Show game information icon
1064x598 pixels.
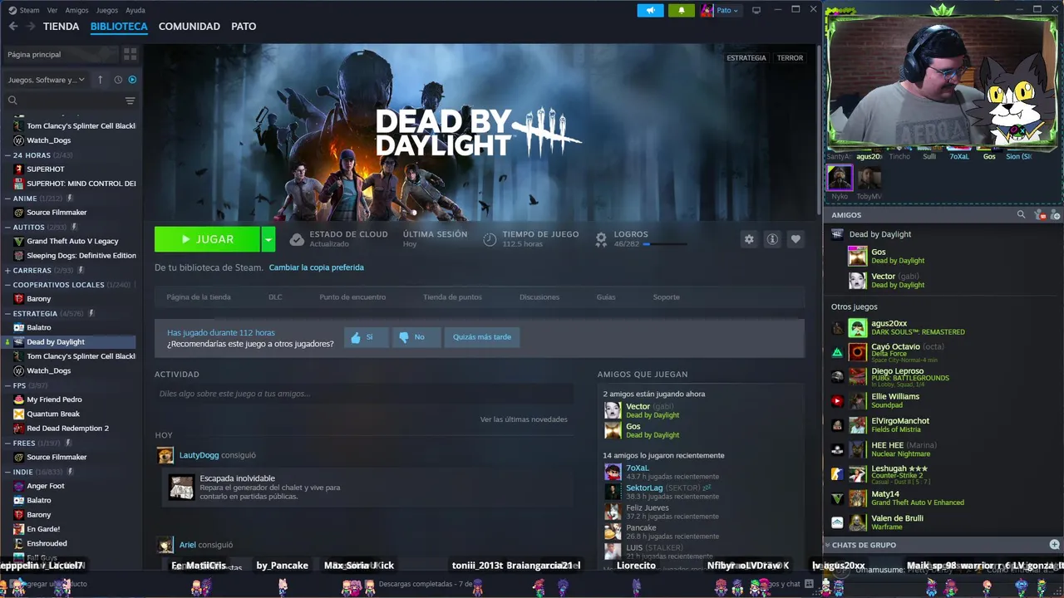pyautogui.click(x=772, y=239)
